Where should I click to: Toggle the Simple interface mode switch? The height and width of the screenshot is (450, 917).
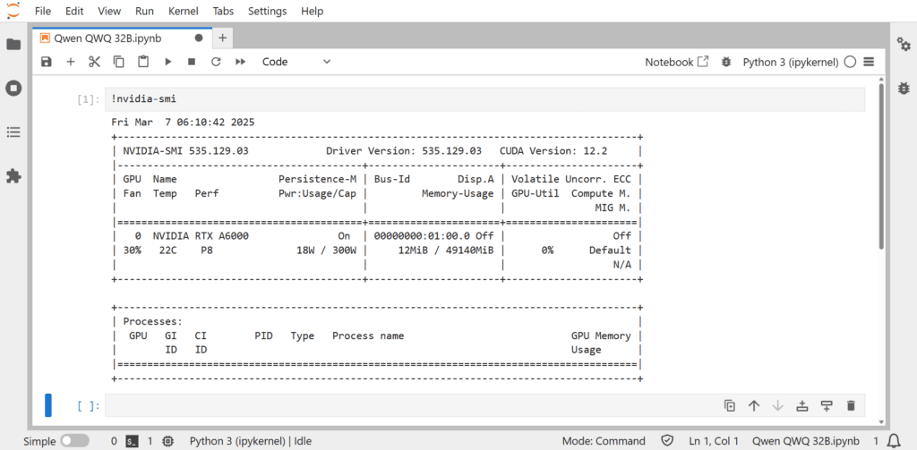coord(74,441)
